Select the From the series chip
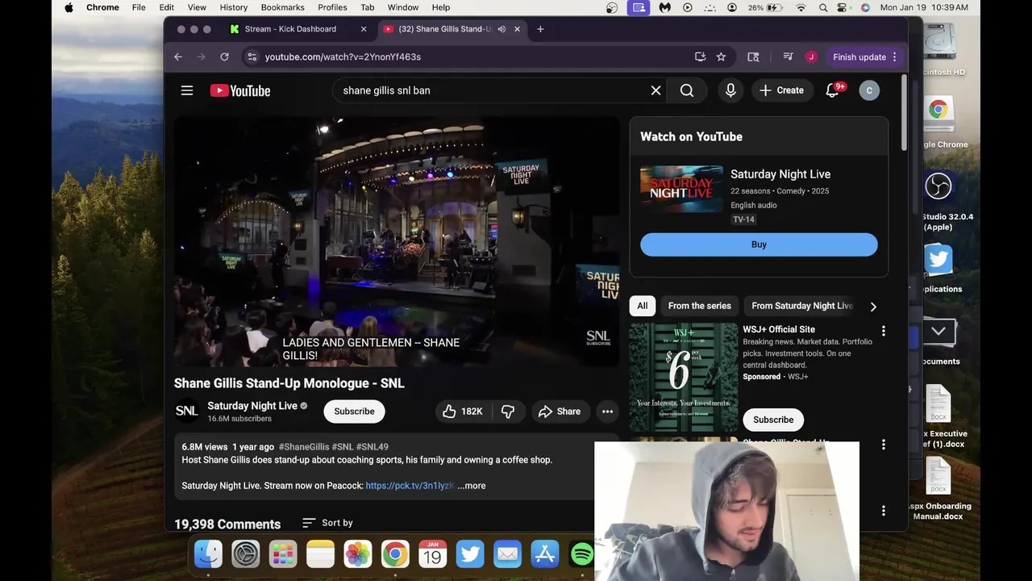 pos(700,306)
